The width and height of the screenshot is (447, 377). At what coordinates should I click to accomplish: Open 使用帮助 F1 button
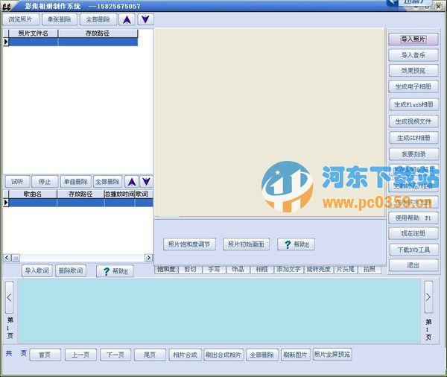tap(413, 218)
